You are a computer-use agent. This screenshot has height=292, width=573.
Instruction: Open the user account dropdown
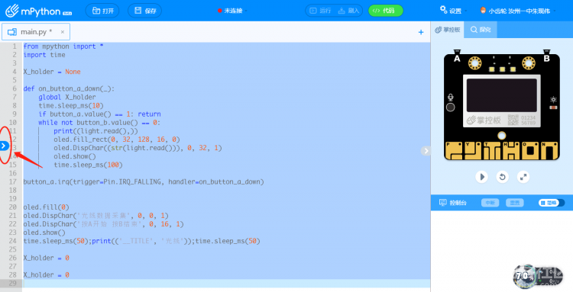tap(517, 11)
